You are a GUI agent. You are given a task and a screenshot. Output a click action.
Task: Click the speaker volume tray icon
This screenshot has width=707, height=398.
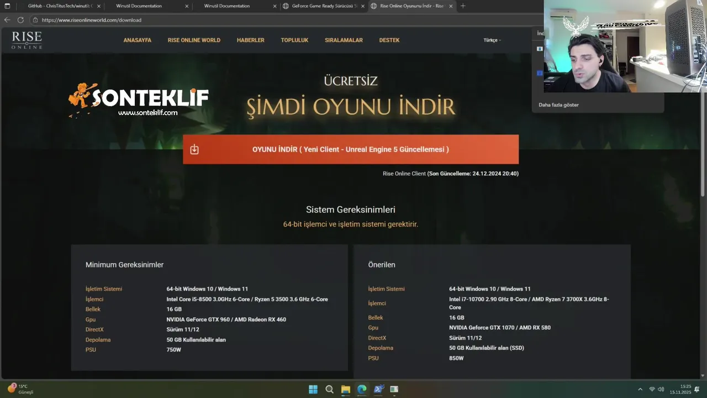[x=661, y=389]
